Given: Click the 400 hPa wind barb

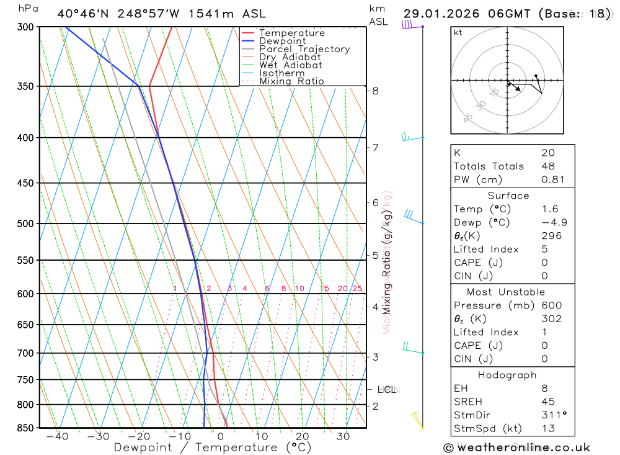Looking at the screenshot, I should (x=413, y=137).
